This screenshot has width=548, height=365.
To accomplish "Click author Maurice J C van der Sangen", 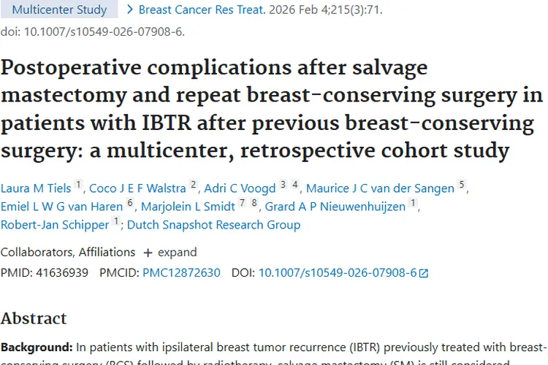I will [380, 188].
